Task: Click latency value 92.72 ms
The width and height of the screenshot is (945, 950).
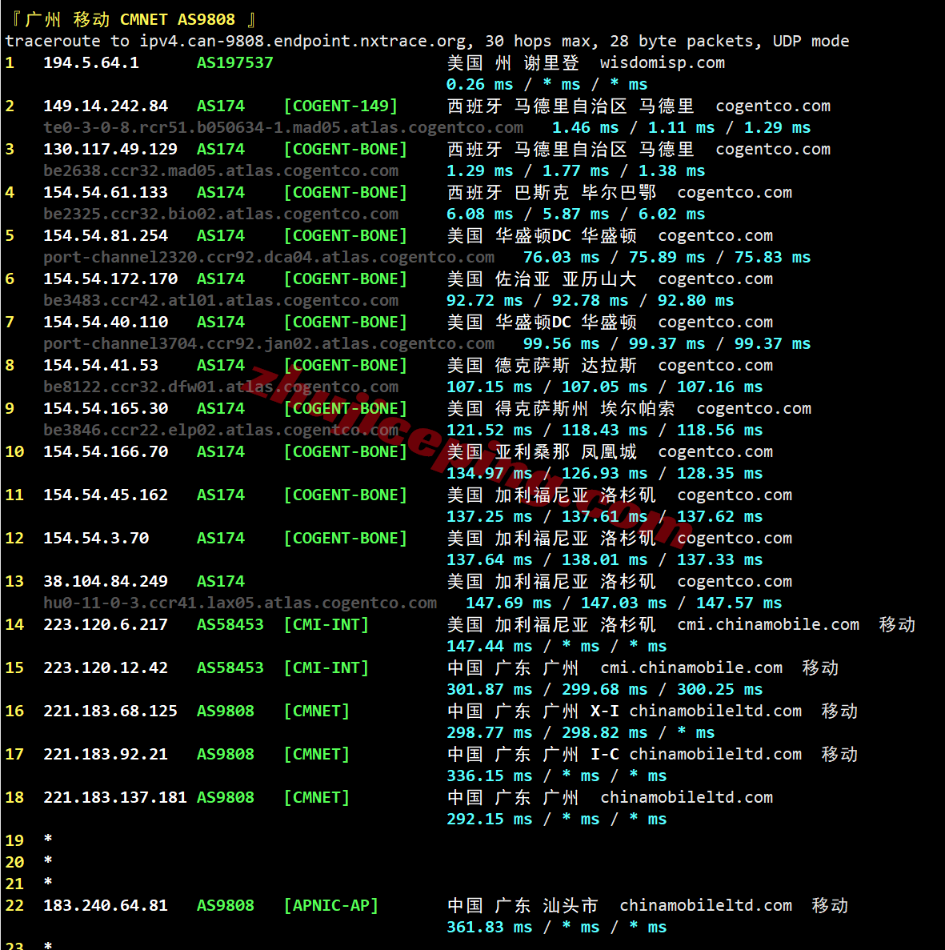Action: tap(485, 300)
